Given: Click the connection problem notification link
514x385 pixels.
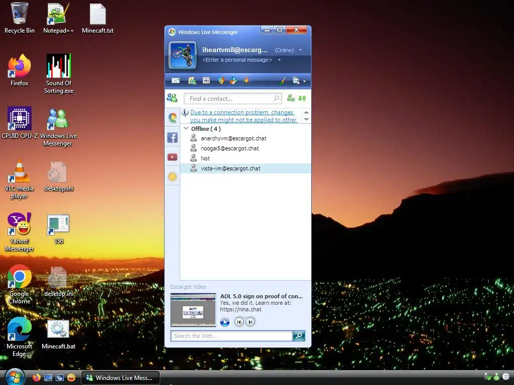Looking at the screenshot, I should coord(243,116).
